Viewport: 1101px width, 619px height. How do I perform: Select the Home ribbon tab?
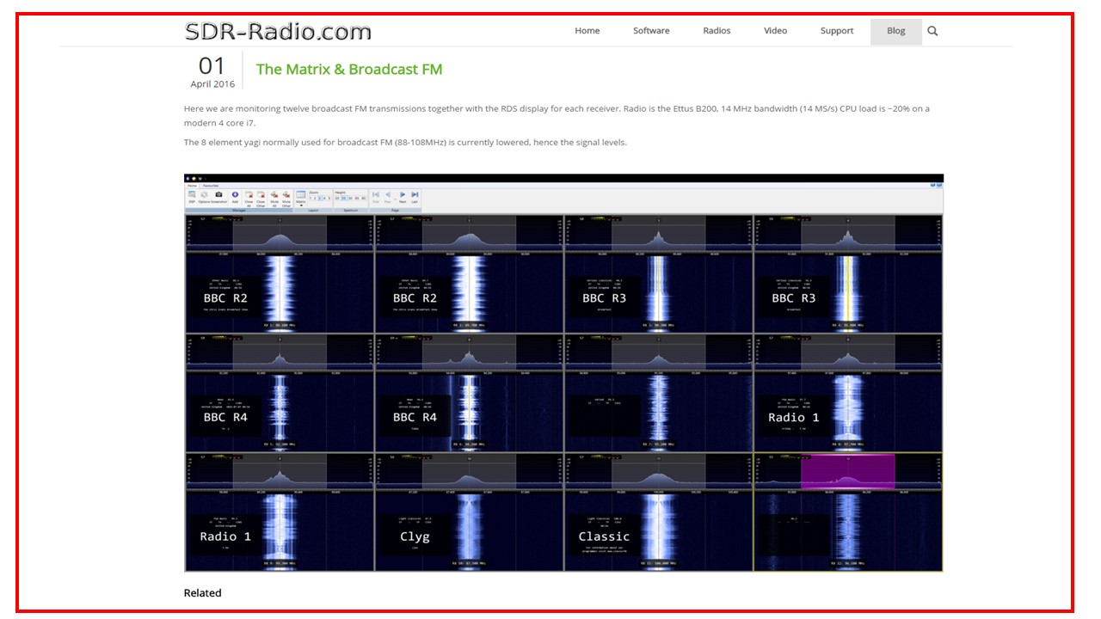click(x=192, y=185)
